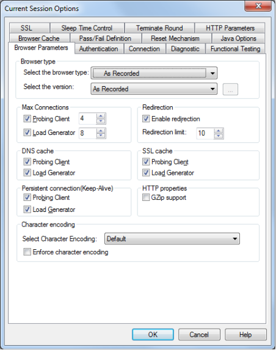Screen dimensions: 276x350
Task: Expand Select Character Encoding dropdown
Action: pyautogui.click(x=172, y=239)
